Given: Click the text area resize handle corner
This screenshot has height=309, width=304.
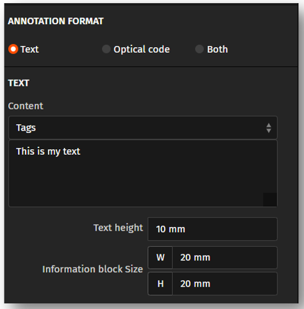Looking at the screenshot, I should (x=270, y=200).
